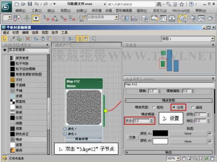217x162 pixels.
Task: Select 棋盘格 in the map browser list
Action: (29, 101)
